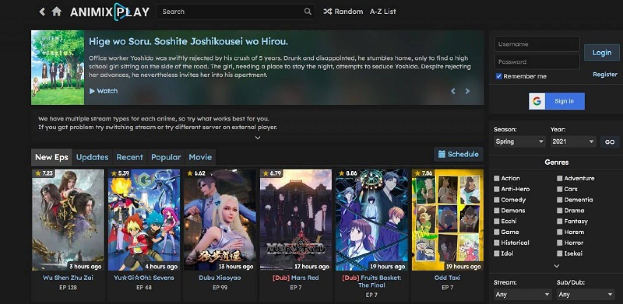The width and height of the screenshot is (623, 304).
Task: Click the Random text link
Action: pos(349,12)
